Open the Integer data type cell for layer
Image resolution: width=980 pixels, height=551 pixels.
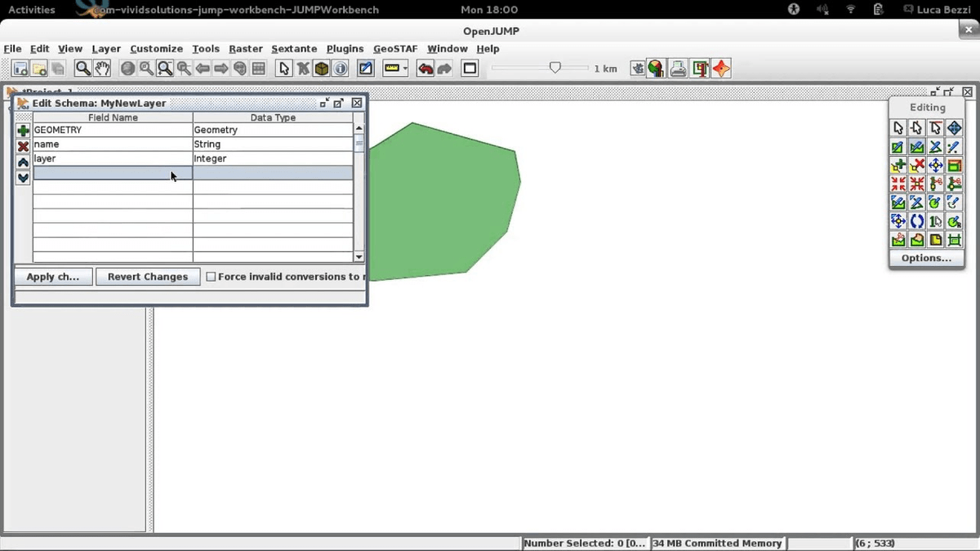point(273,158)
